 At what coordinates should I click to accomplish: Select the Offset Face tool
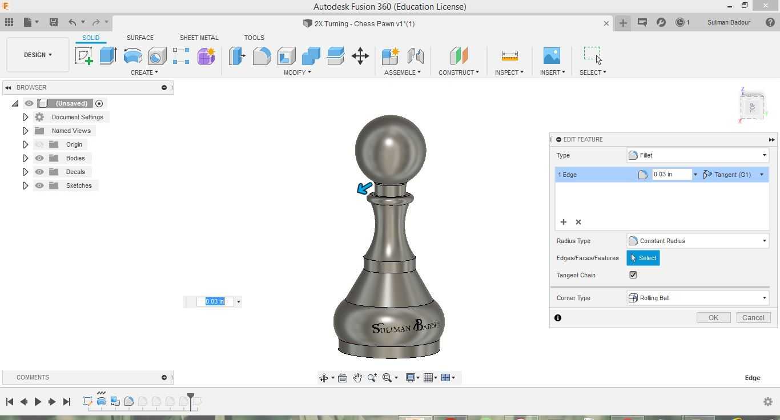point(336,56)
